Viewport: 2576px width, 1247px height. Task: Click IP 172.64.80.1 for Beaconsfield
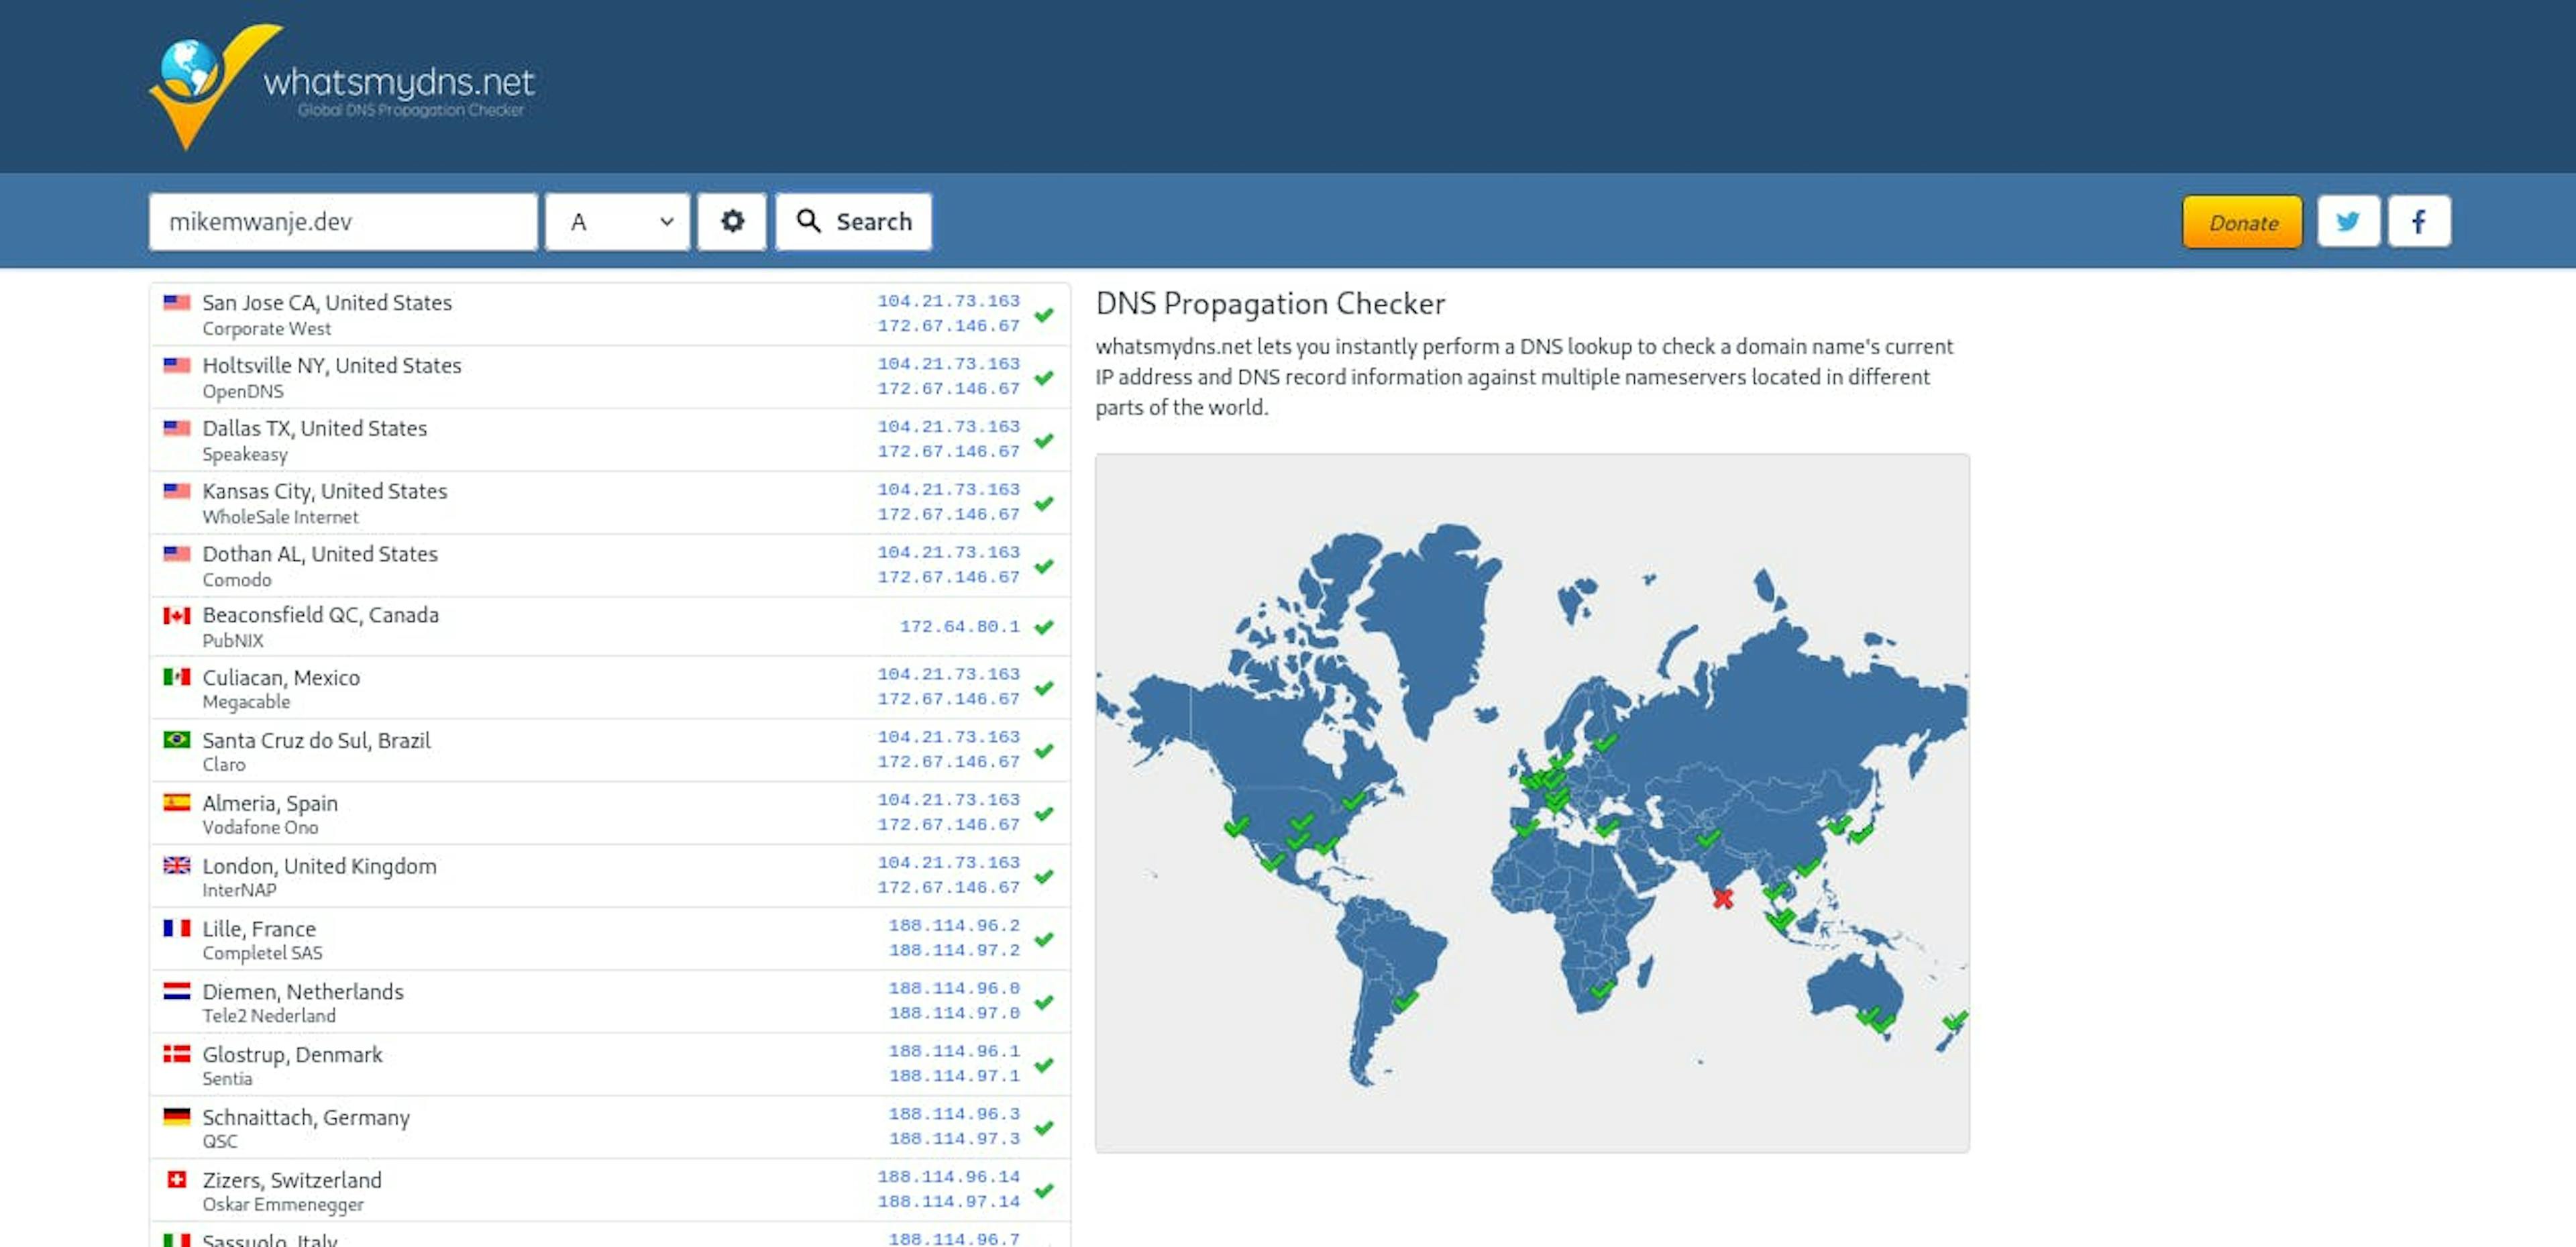click(960, 626)
